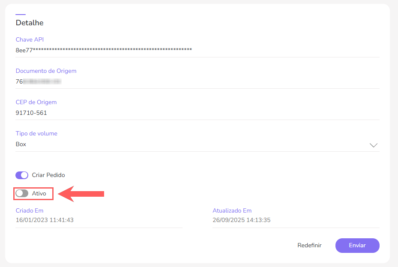This screenshot has width=398, height=267.
Task: Toggle the Criar Pedido switch off
Action: tap(22, 175)
